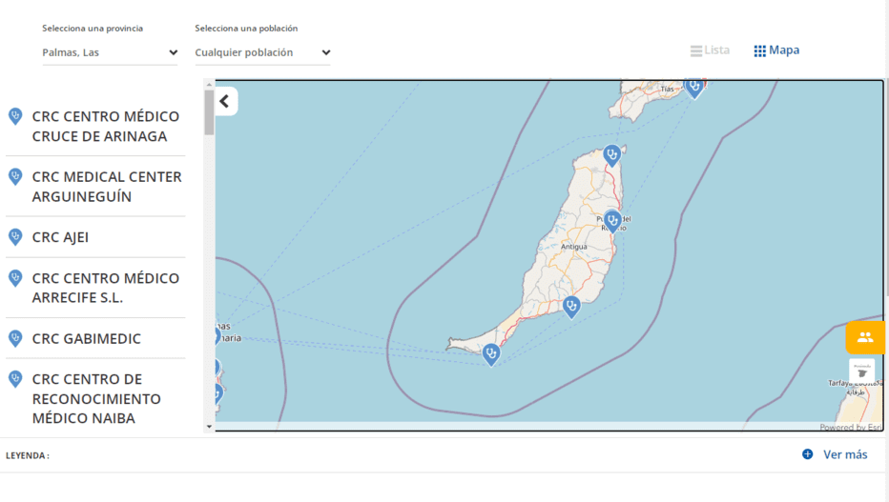889x502 pixels.
Task: Click map marker at southern Fuerteventura peninsula
Action: coord(491,354)
